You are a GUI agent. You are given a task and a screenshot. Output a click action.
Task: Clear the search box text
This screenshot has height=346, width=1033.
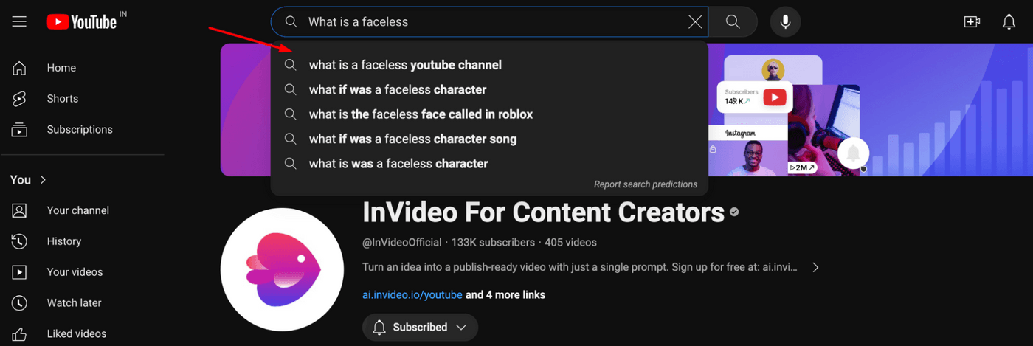tap(695, 22)
